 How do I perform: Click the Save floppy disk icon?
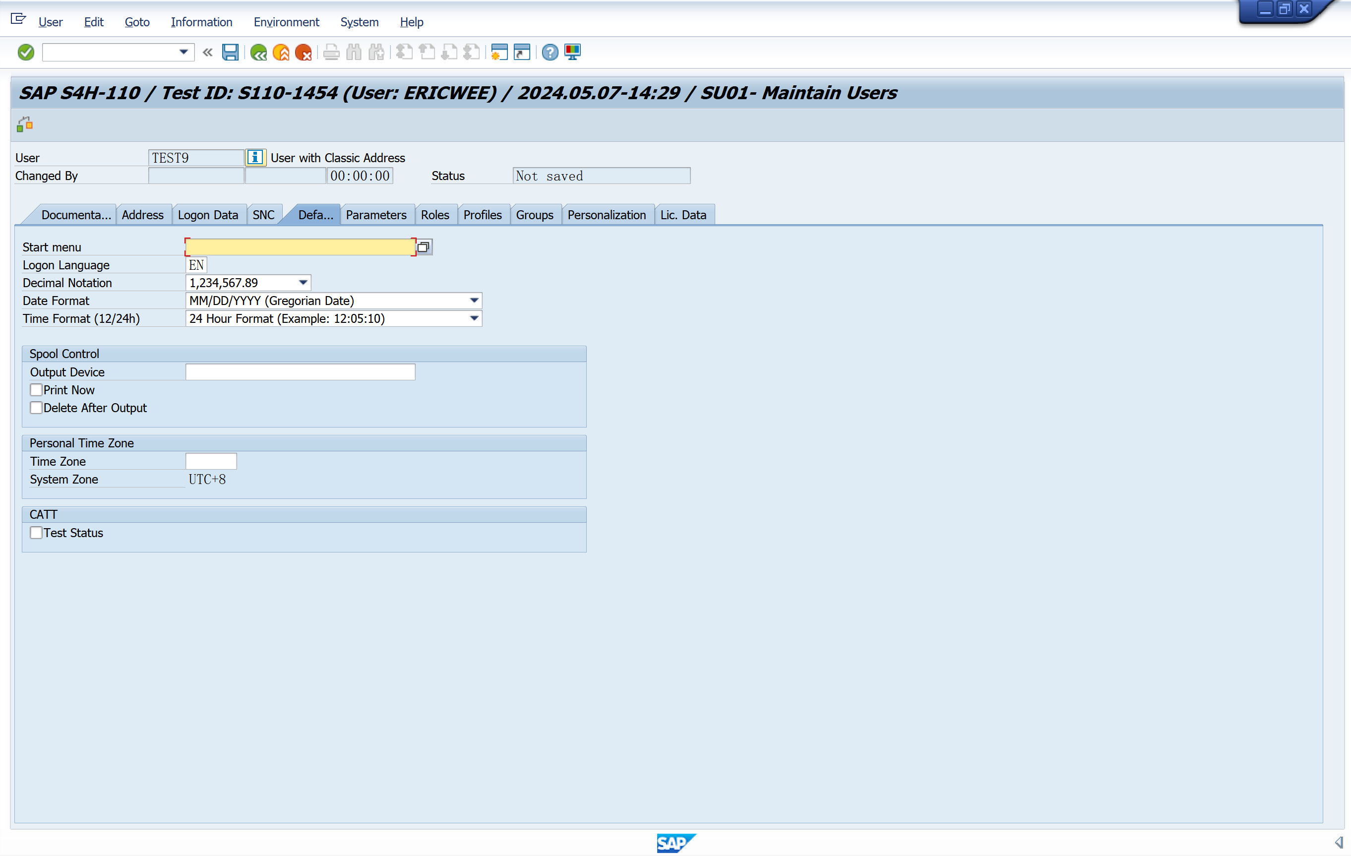click(230, 52)
